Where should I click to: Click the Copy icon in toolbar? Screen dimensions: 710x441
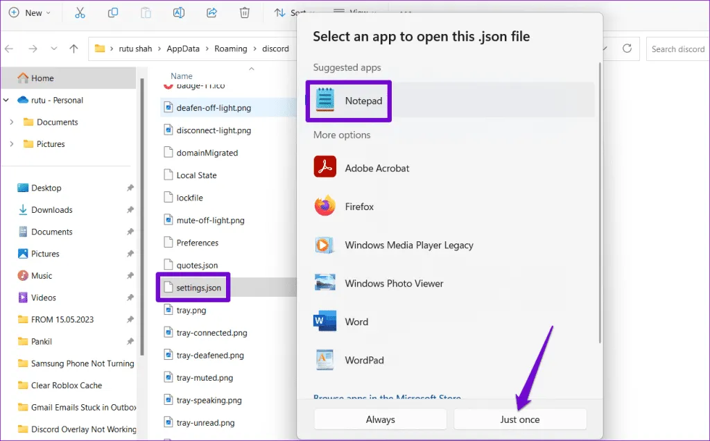coord(112,12)
